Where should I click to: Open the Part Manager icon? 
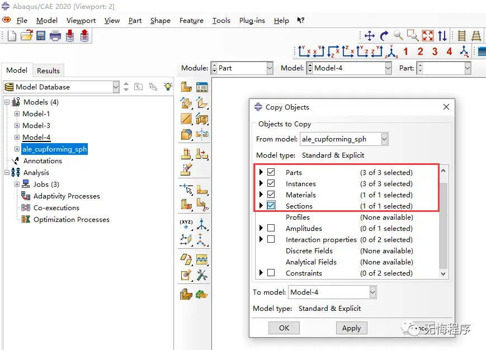click(202, 87)
